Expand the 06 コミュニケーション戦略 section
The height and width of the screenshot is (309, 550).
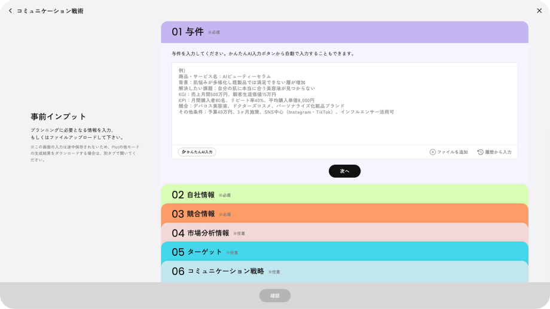(x=344, y=271)
